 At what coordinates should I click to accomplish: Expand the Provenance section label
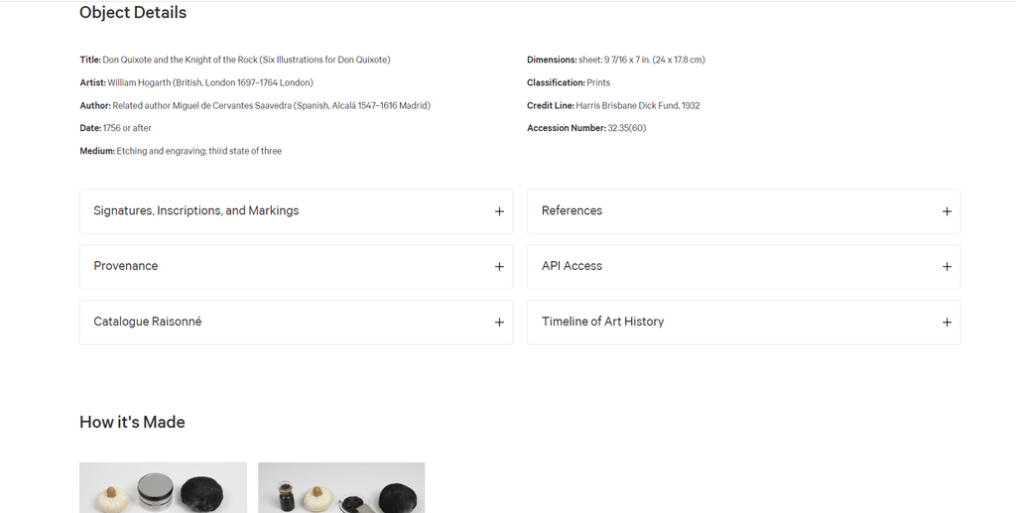[126, 266]
